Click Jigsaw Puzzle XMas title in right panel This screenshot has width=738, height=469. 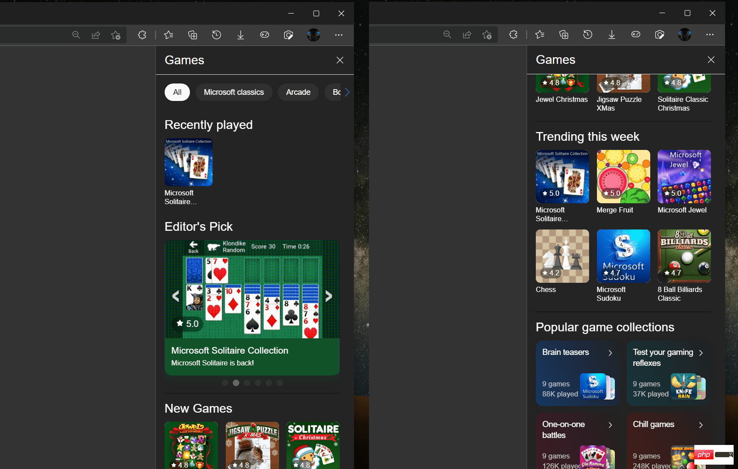(x=619, y=104)
